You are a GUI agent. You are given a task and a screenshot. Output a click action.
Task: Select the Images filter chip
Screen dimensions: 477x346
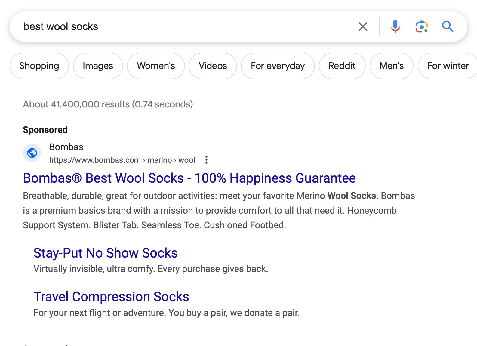(x=98, y=66)
